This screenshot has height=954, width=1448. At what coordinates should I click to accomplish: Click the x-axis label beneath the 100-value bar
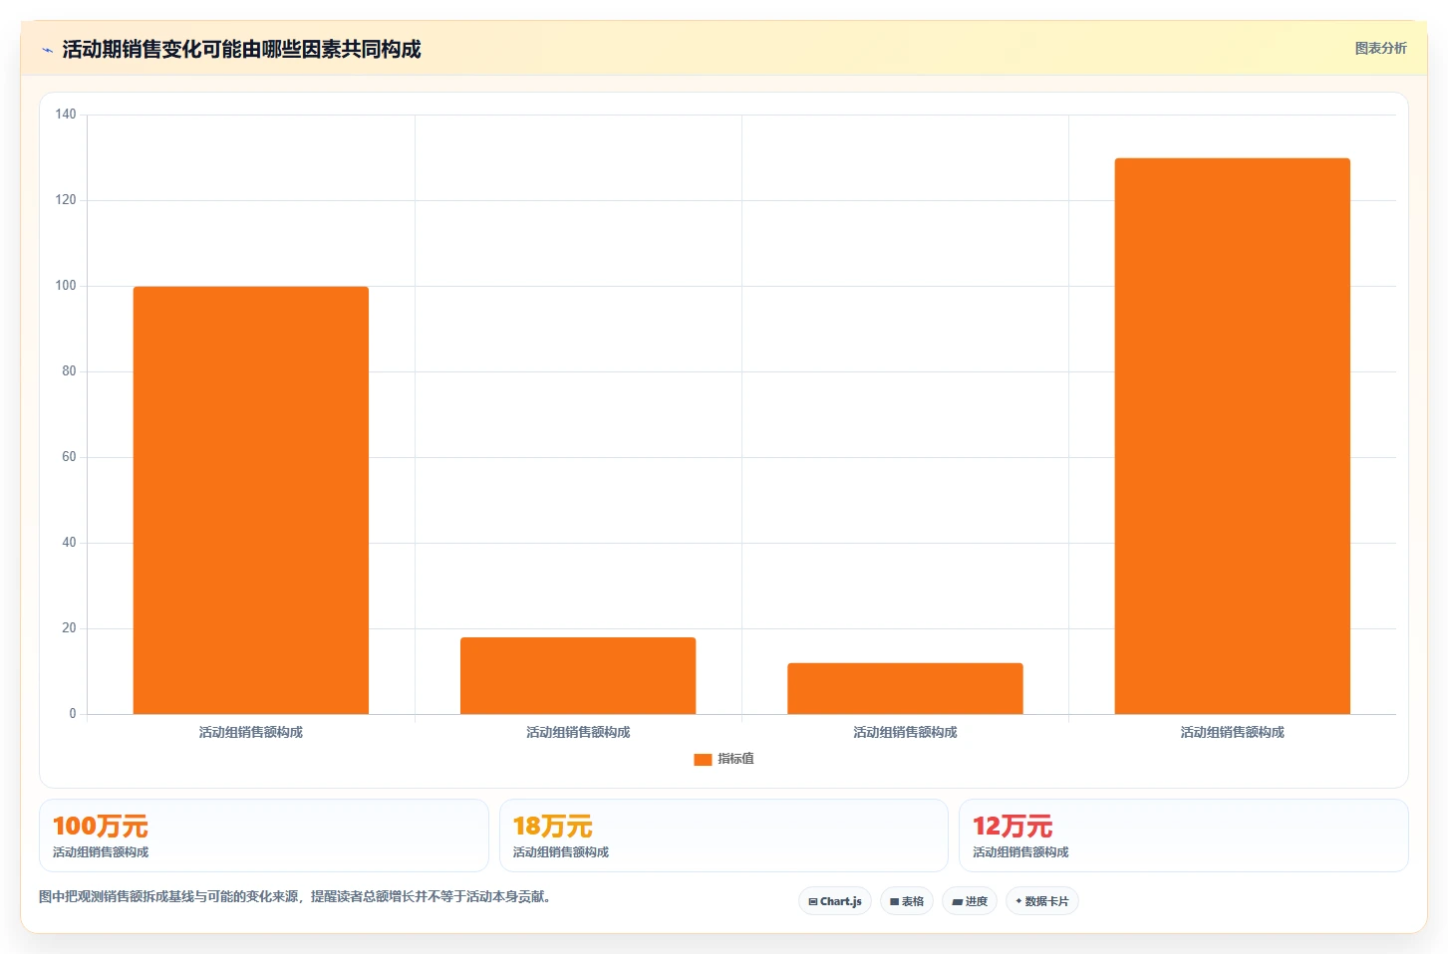tap(251, 732)
